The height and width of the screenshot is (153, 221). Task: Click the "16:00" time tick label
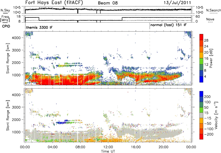click(x=136, y=147)
